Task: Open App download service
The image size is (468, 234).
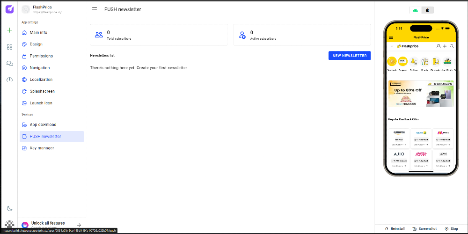Action: point(52,124)
